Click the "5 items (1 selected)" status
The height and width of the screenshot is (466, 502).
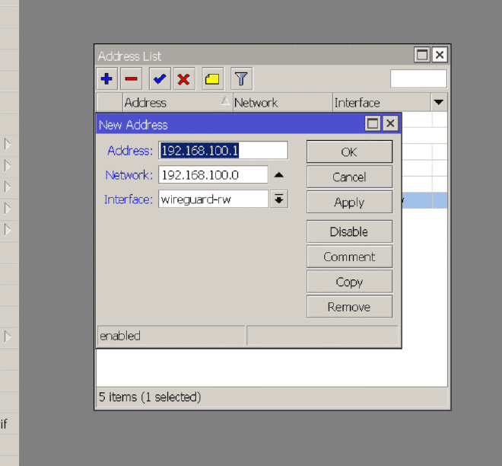tap(150, 397)
